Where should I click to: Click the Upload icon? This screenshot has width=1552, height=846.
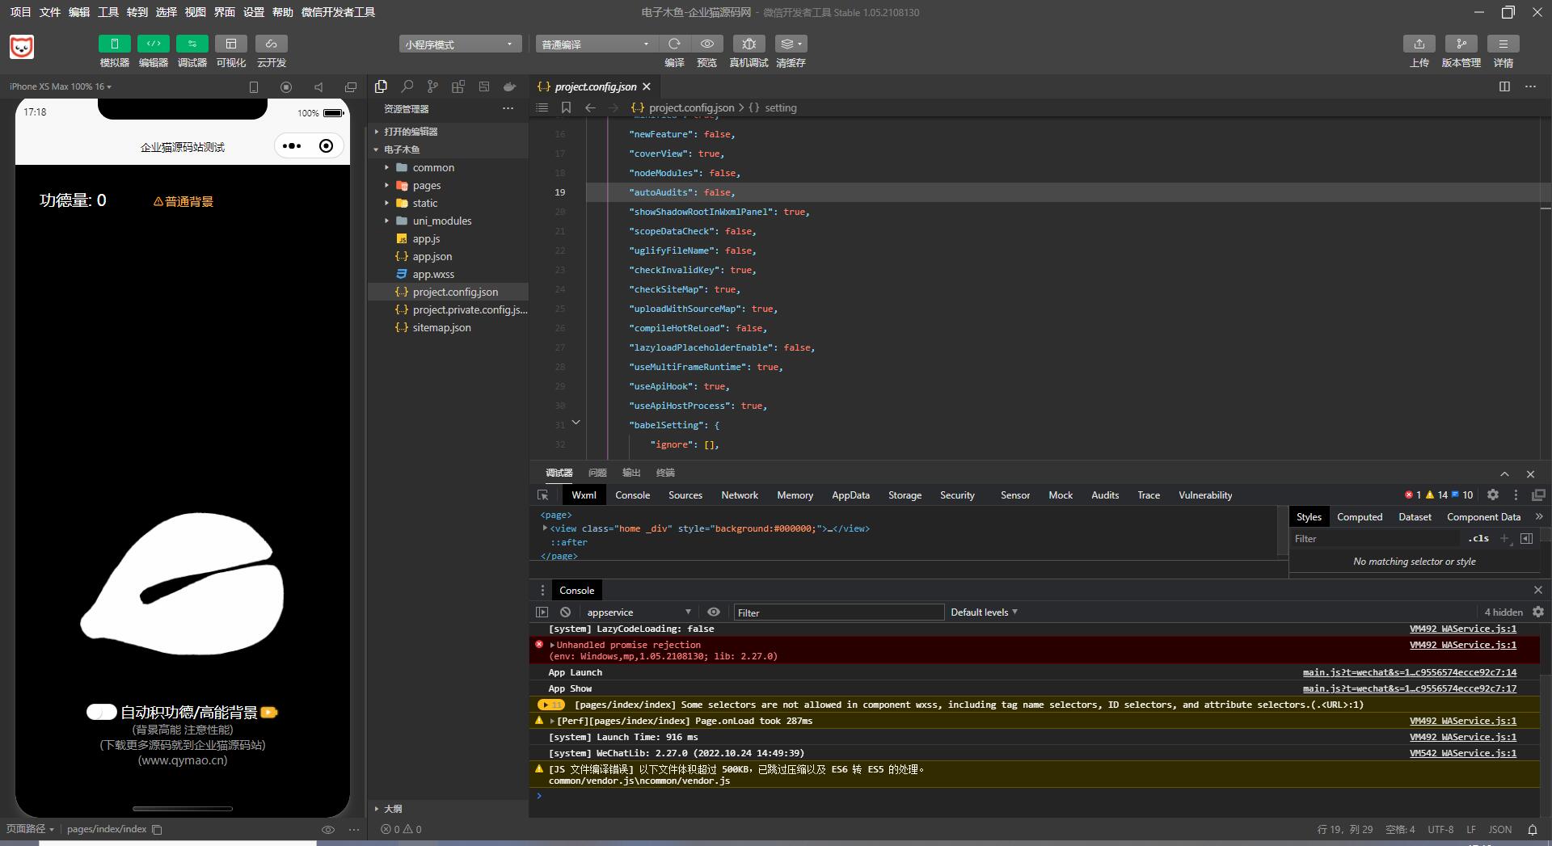point(1419,44)
